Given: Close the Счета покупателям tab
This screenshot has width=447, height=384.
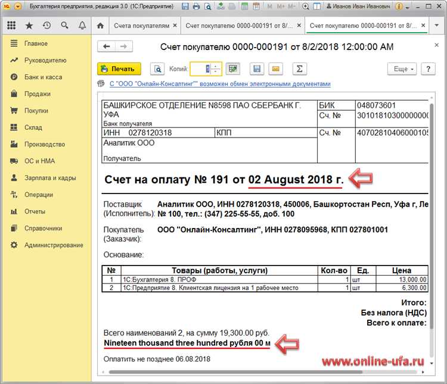Looking at the screenshot, I should 175,26.
